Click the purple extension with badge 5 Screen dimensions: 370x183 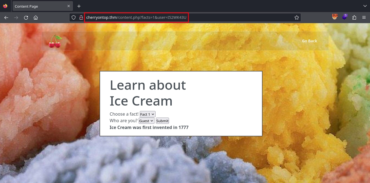pos(344,17)
